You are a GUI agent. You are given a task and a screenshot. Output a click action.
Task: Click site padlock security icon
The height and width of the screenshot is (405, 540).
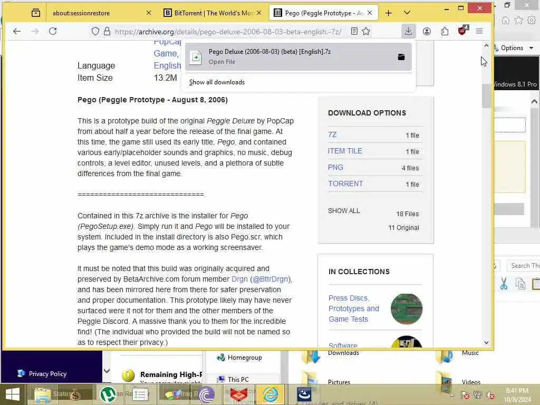tap(107, 31)
